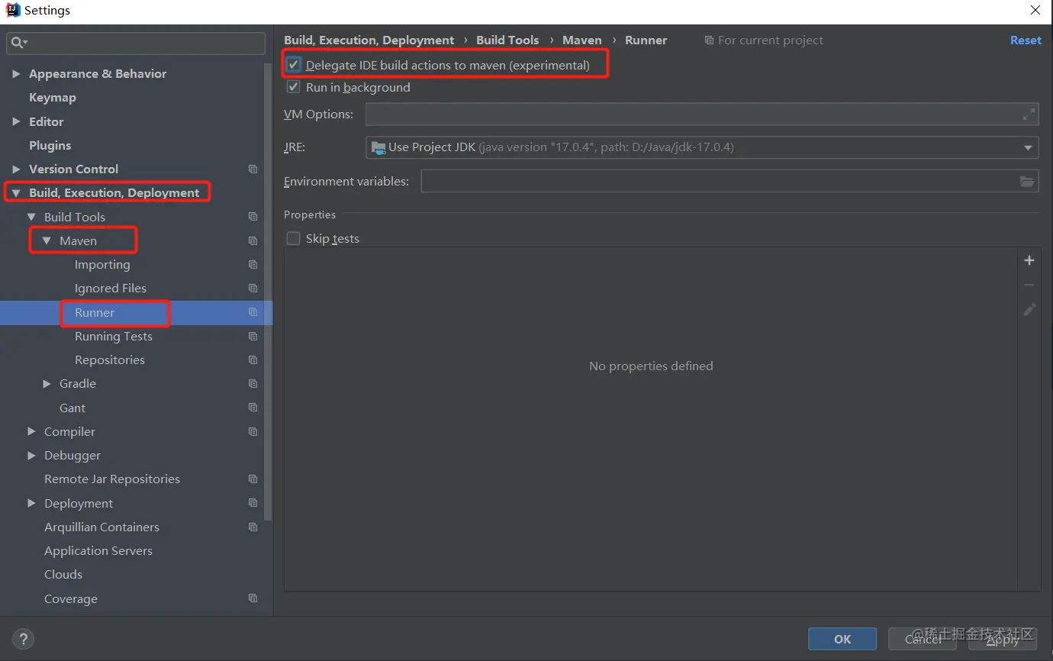Open the Repositories settings page
This screenshot has height=661, width=1053.
[x=110, y=360]
